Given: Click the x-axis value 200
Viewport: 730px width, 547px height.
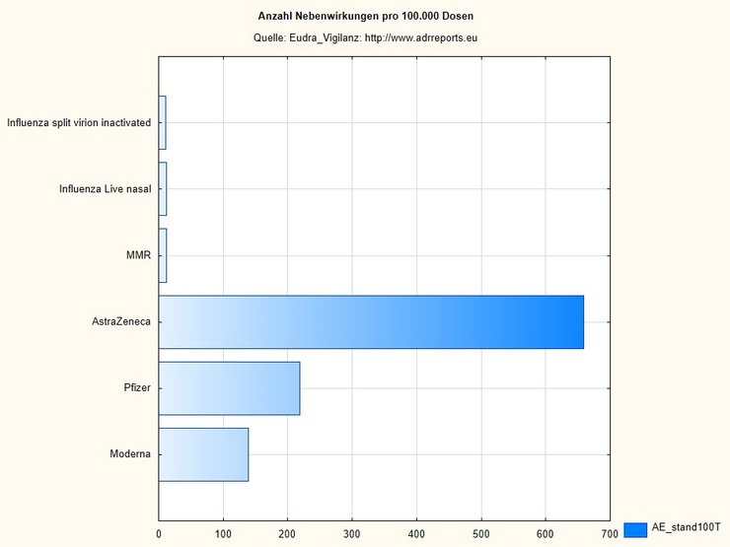Looking at the screenshot, I should (x=287, y=534).
